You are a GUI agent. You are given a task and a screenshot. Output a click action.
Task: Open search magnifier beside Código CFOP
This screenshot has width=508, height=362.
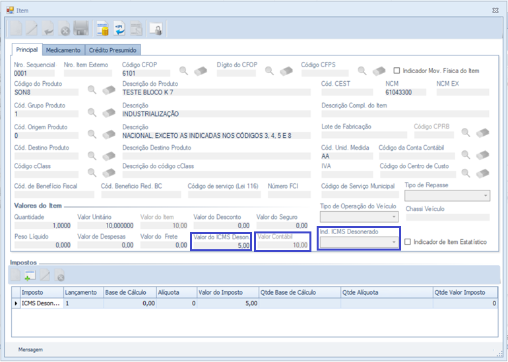tap(183, 71)
